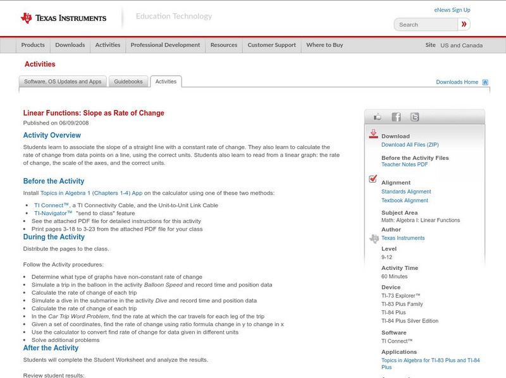This screenshot has width=506, height=378.
Task: Open the Customer Support menu
Action: coord(272,45)
